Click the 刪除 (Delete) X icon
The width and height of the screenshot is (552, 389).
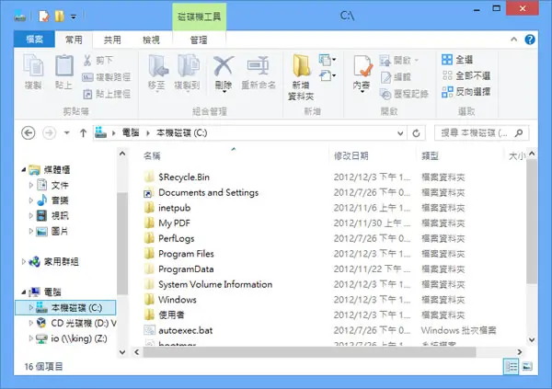pos(224,66)
